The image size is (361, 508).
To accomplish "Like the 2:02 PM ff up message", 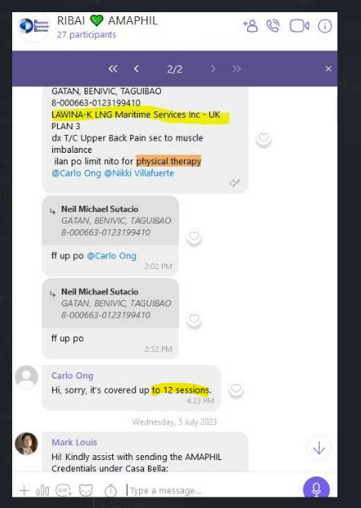I will tap(194, 237).
